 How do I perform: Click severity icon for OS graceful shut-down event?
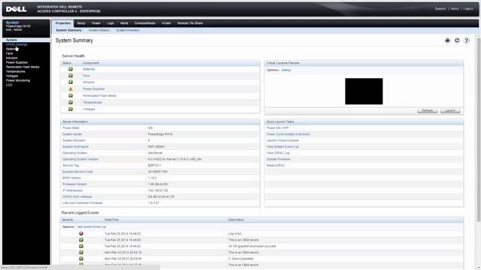coord(81,246)
